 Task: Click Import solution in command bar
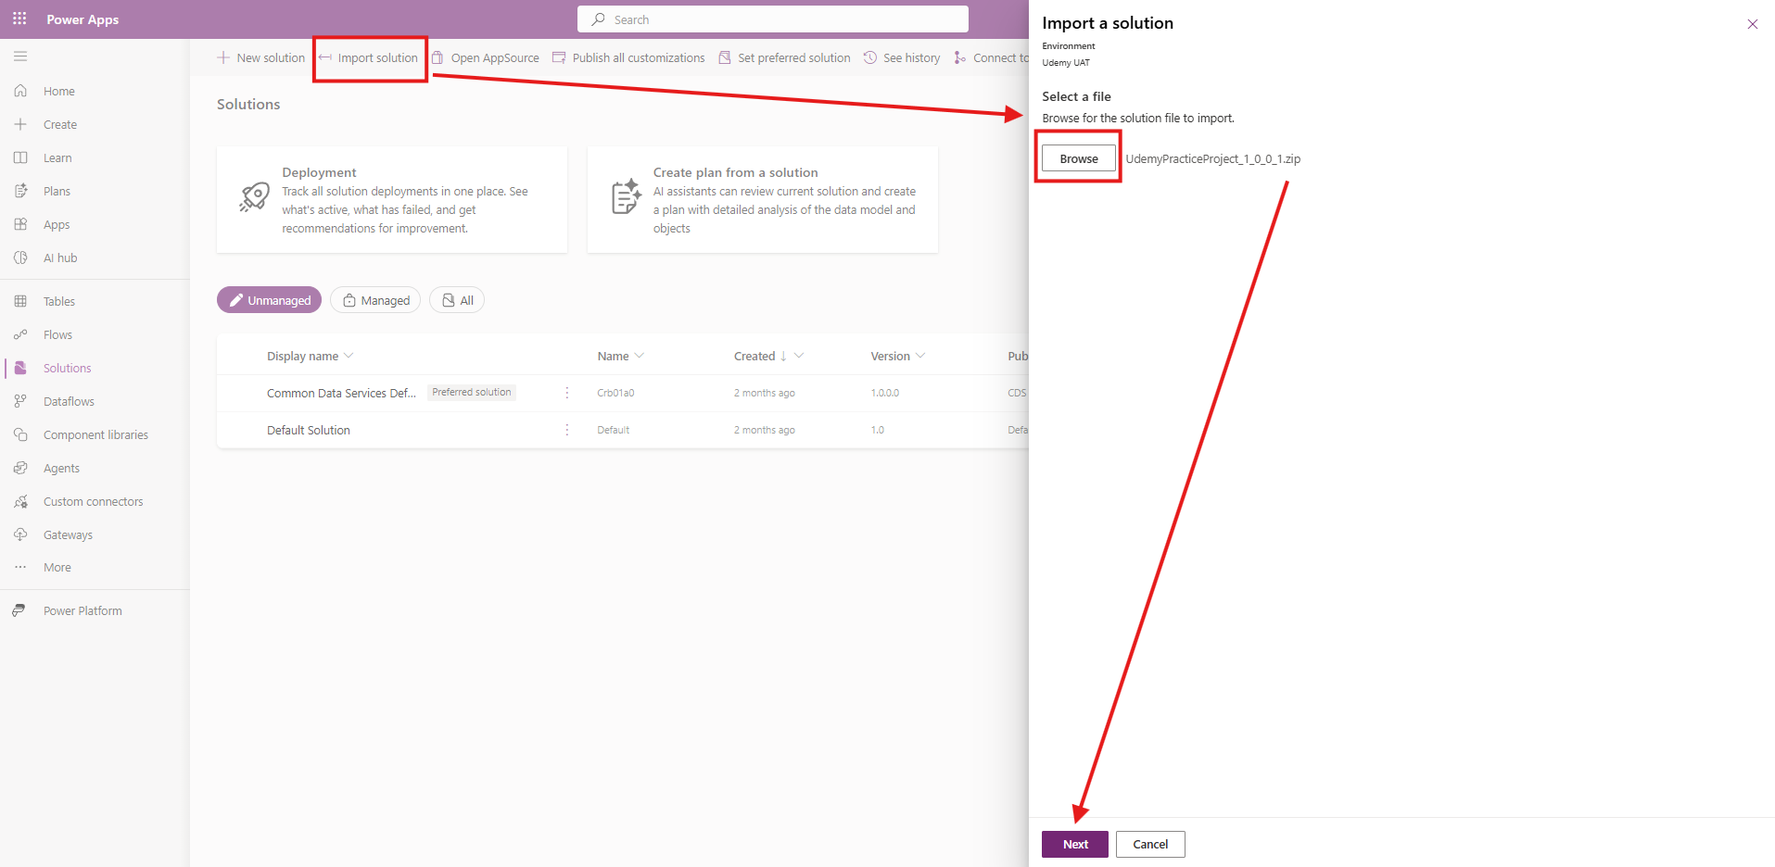click(368, 57)
